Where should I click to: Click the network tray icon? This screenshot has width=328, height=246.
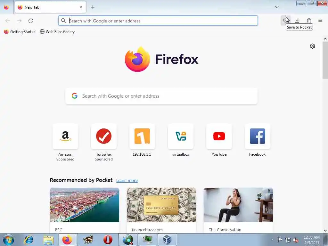pos(288,240)
